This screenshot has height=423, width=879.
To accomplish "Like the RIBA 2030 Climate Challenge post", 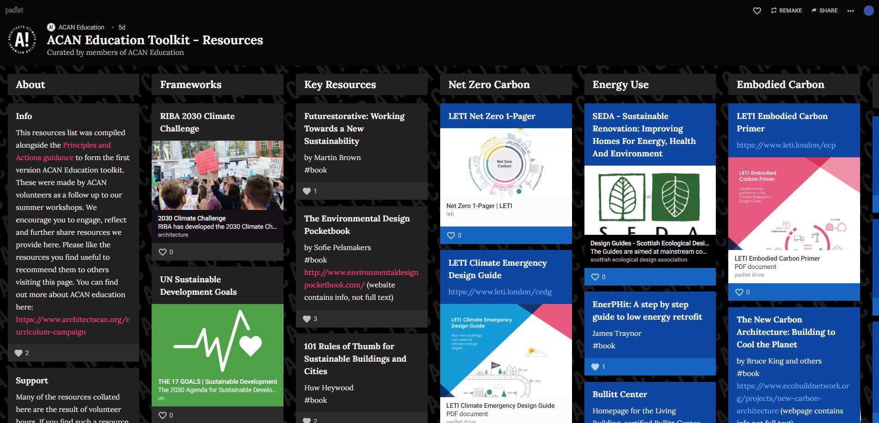I will [x=163, y=252].
